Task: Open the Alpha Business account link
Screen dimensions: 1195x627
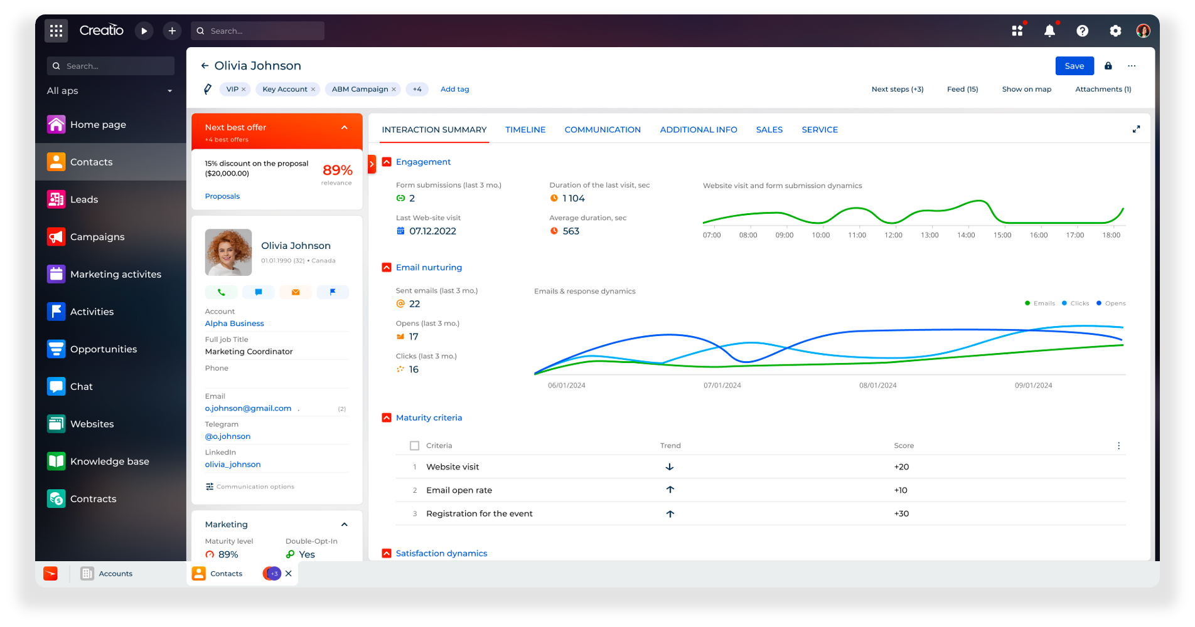Action: (x=234, y=324)
